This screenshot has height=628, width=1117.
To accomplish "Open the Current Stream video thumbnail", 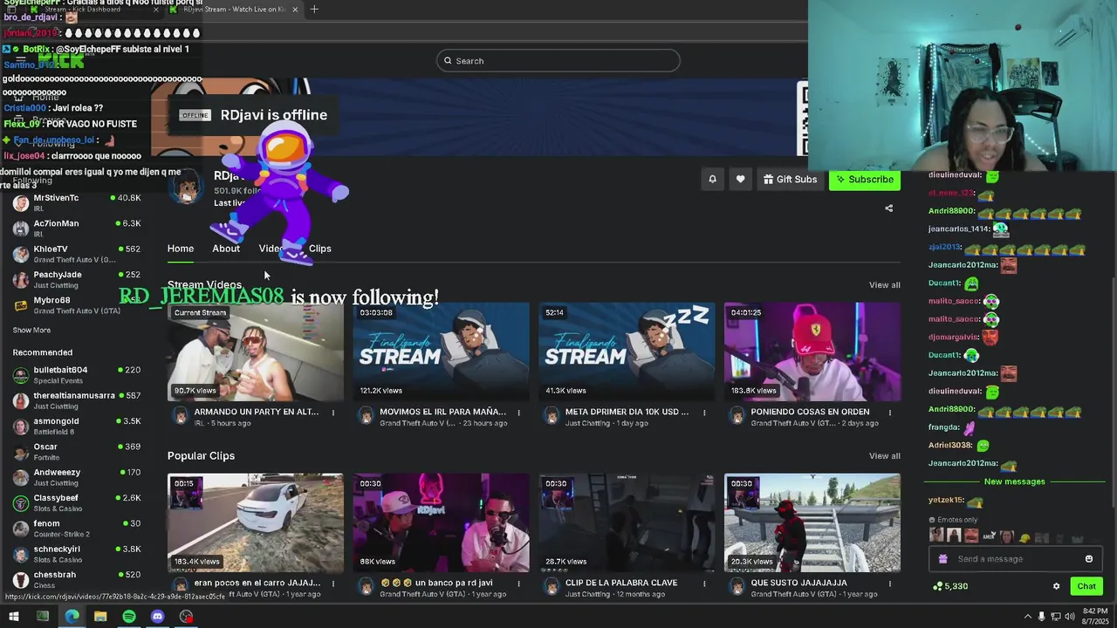I will click(256, 352).
